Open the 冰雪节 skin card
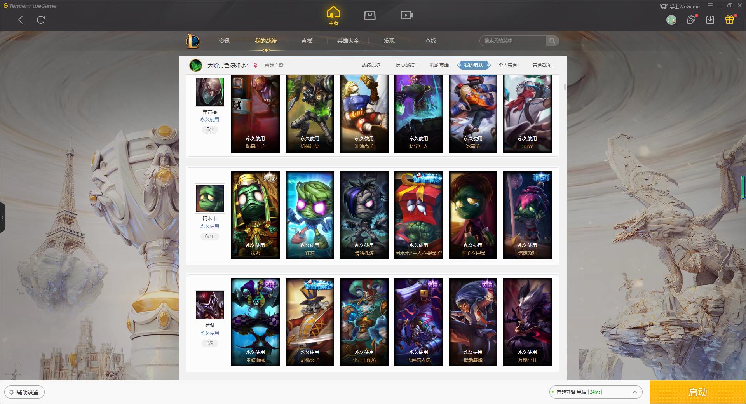The image size is (746, 404). pos(473,113)
